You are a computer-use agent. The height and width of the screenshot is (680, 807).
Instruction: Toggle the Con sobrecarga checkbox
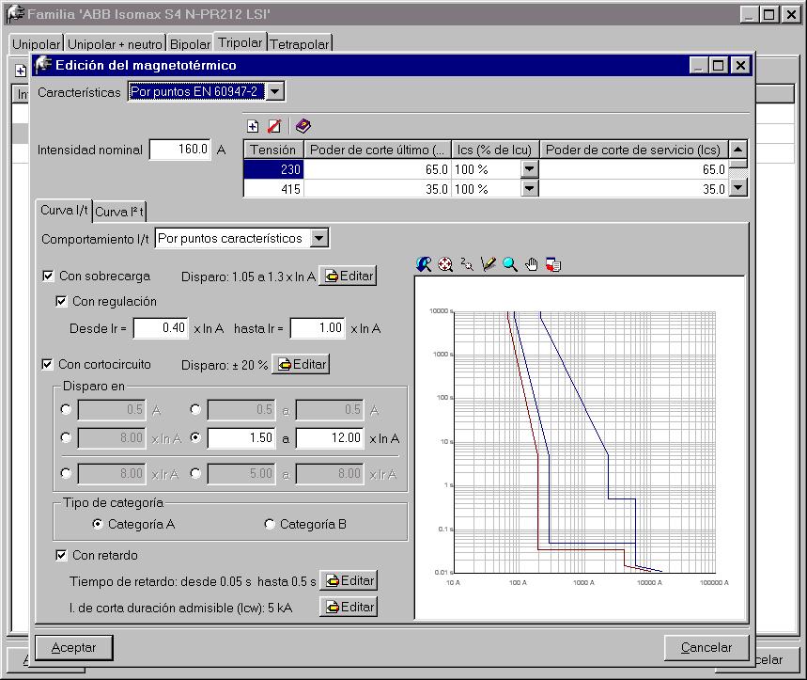(48, 277)
